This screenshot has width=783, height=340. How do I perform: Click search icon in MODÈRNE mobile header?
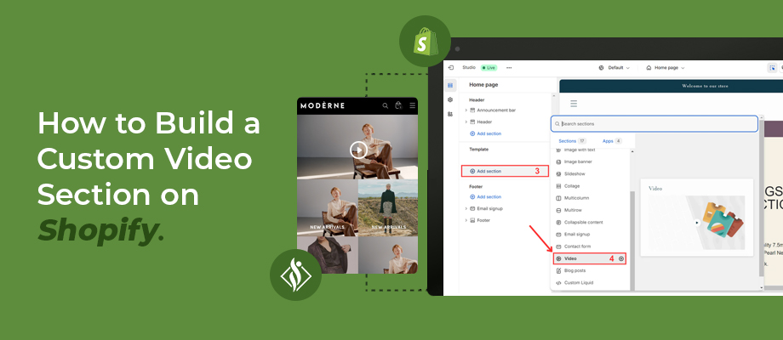(x=385, y=105)
